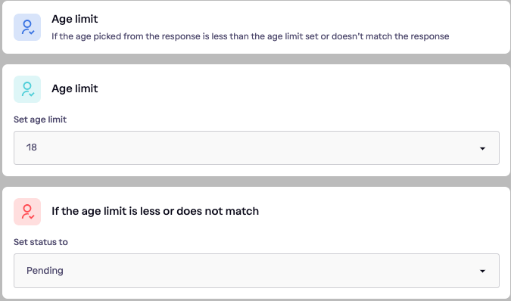511x301 pixels.
Task: Click blank space right of teal Age limit heading
Action: click(293, 88)
